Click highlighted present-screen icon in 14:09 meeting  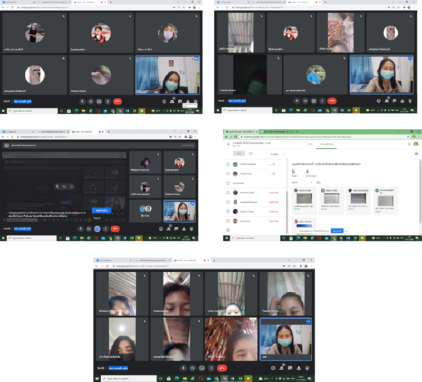coord(98,229)
